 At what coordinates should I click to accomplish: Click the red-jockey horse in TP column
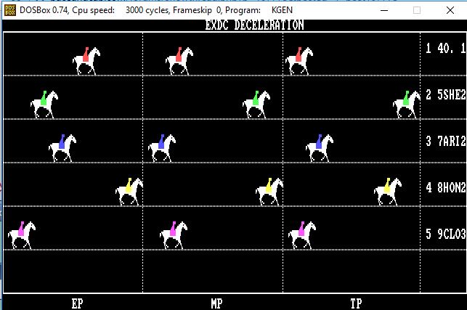point(299,61)
